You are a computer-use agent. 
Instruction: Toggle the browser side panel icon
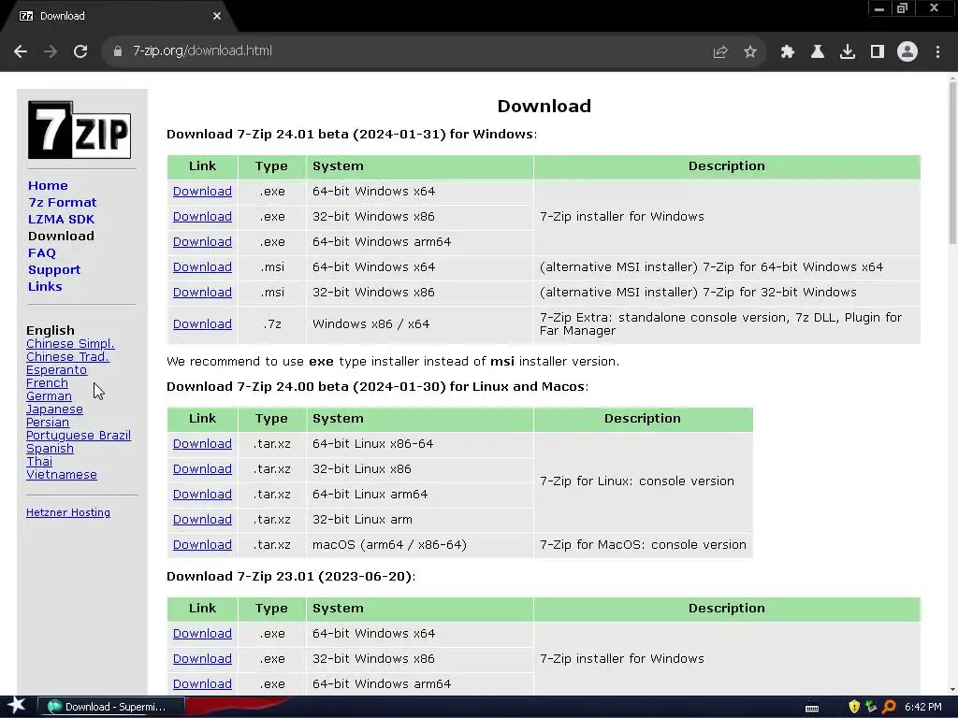pyautogui.click(x=878, y=52)
